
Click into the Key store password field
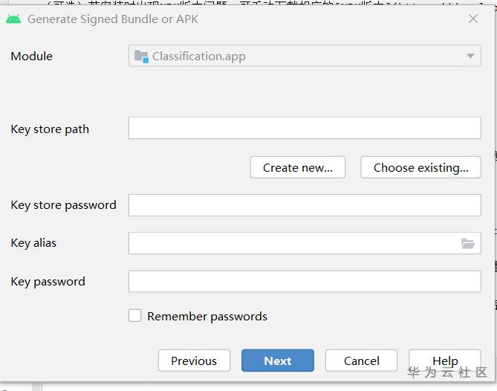(305, 205)
